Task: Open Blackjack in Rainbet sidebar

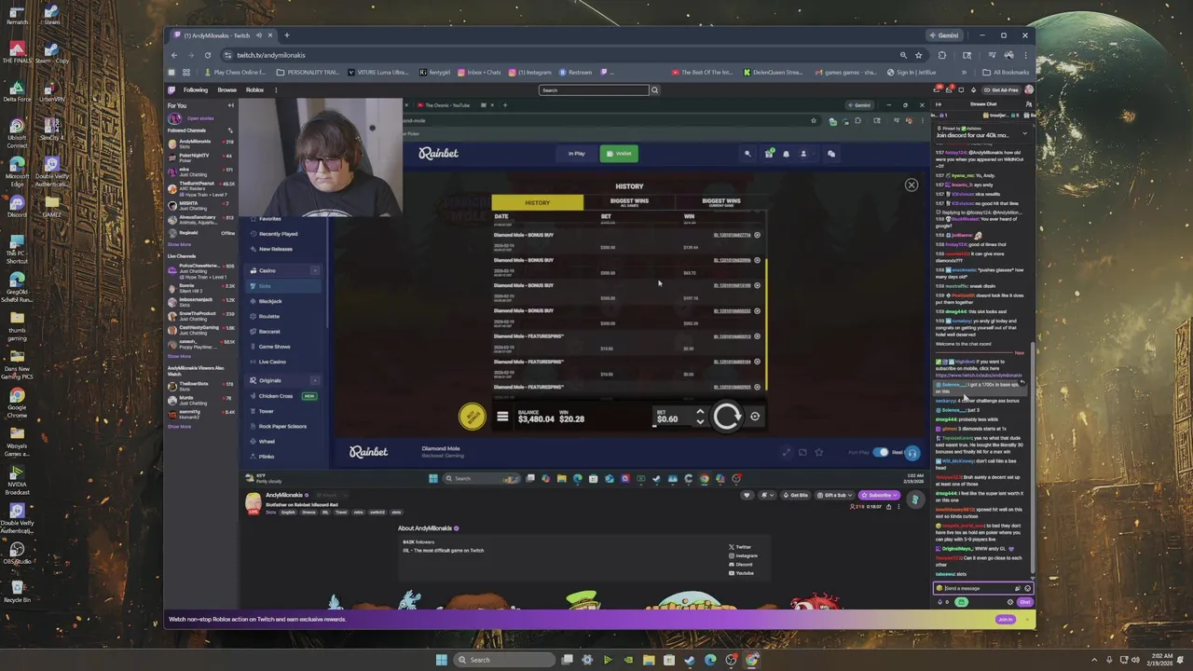Action: pyautogui.click(x=270, y=301)
